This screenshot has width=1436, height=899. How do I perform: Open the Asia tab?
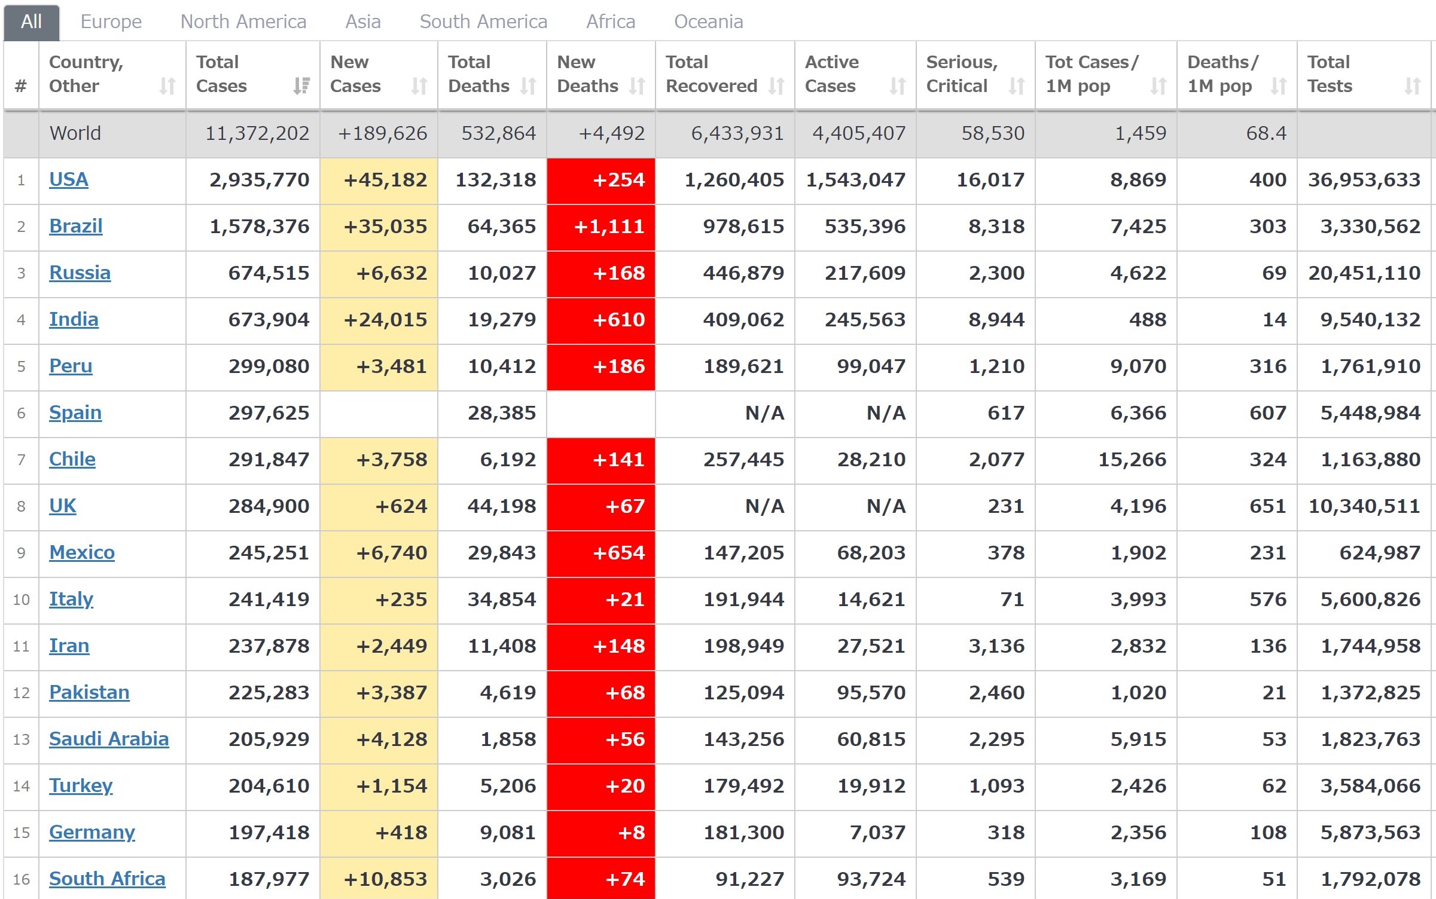pos(363,22)
